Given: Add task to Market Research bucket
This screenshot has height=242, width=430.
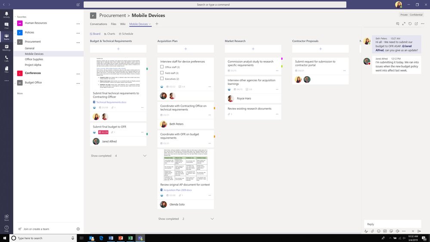Looking at the screenshot, I should (253, 49).
